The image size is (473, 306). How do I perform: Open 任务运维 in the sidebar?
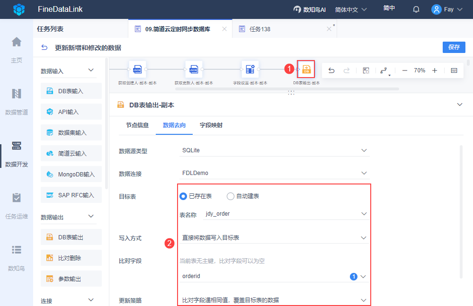point(17,206)
